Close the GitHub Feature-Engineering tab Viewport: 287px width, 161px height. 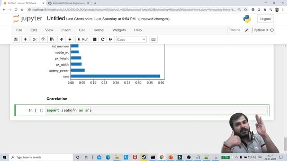click(x=88, y=3)
